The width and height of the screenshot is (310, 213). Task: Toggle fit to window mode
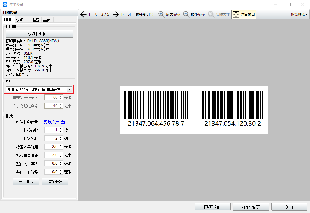pyautogui.click(x=244, y=14)
